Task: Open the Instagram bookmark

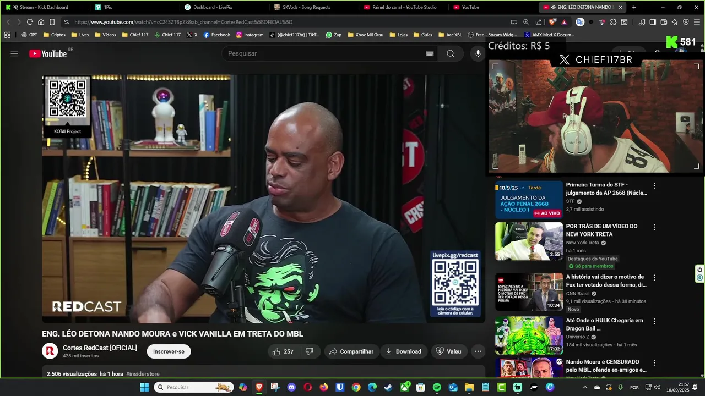Action: pyautogui.click(x=250, y=35)
